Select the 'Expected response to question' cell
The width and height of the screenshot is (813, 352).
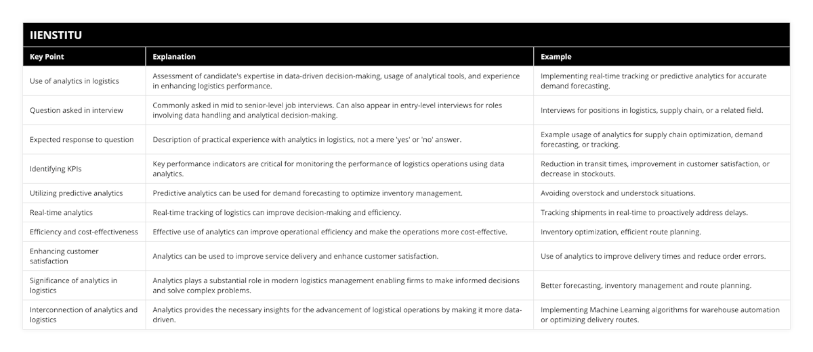(81, 140)
